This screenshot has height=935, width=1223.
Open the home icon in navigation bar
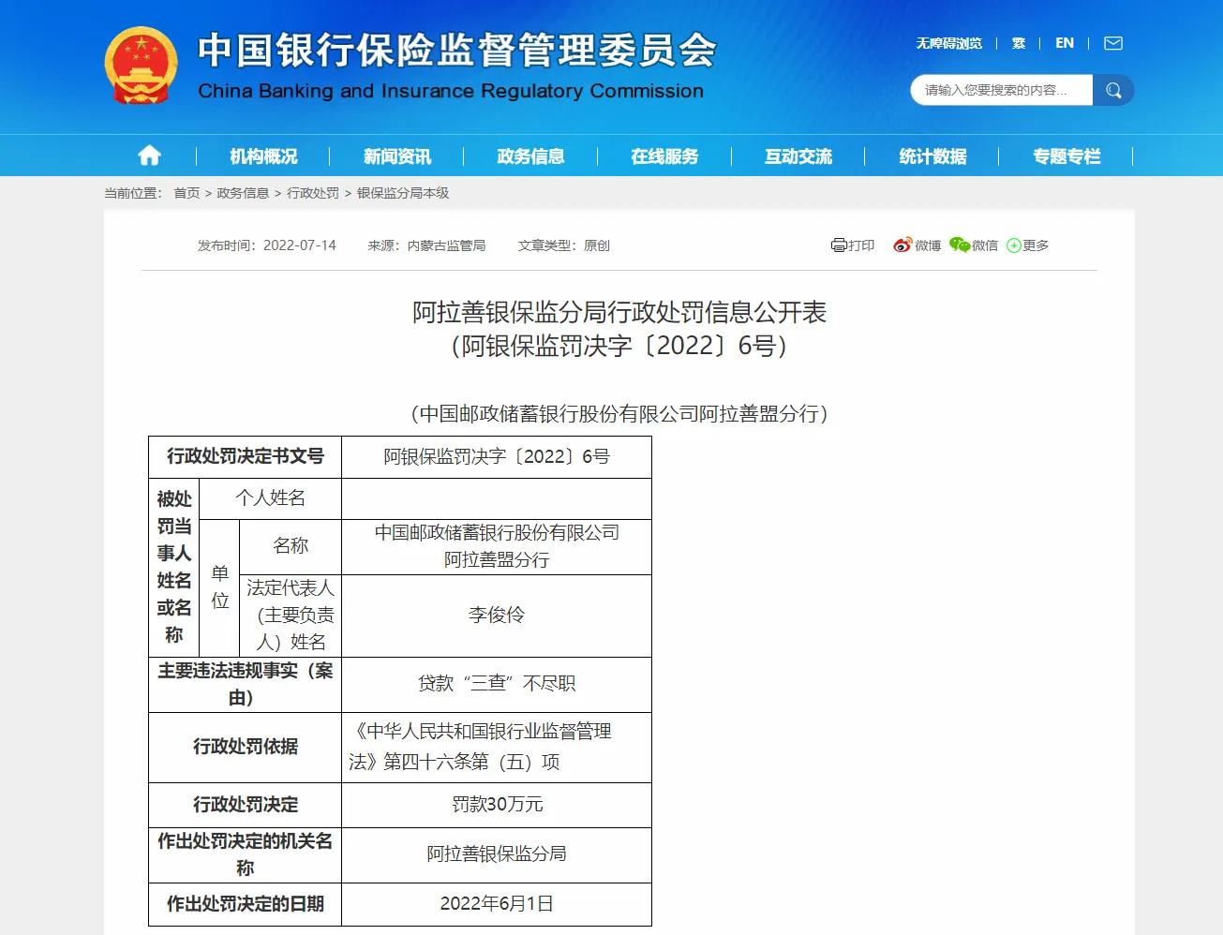[149, 156]
